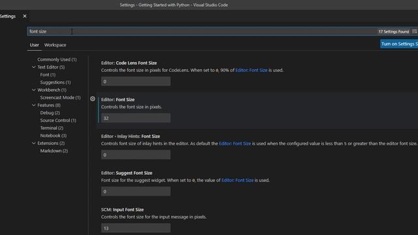Follow Editor: Font Size link in Code Lens description

click(251, 70)
